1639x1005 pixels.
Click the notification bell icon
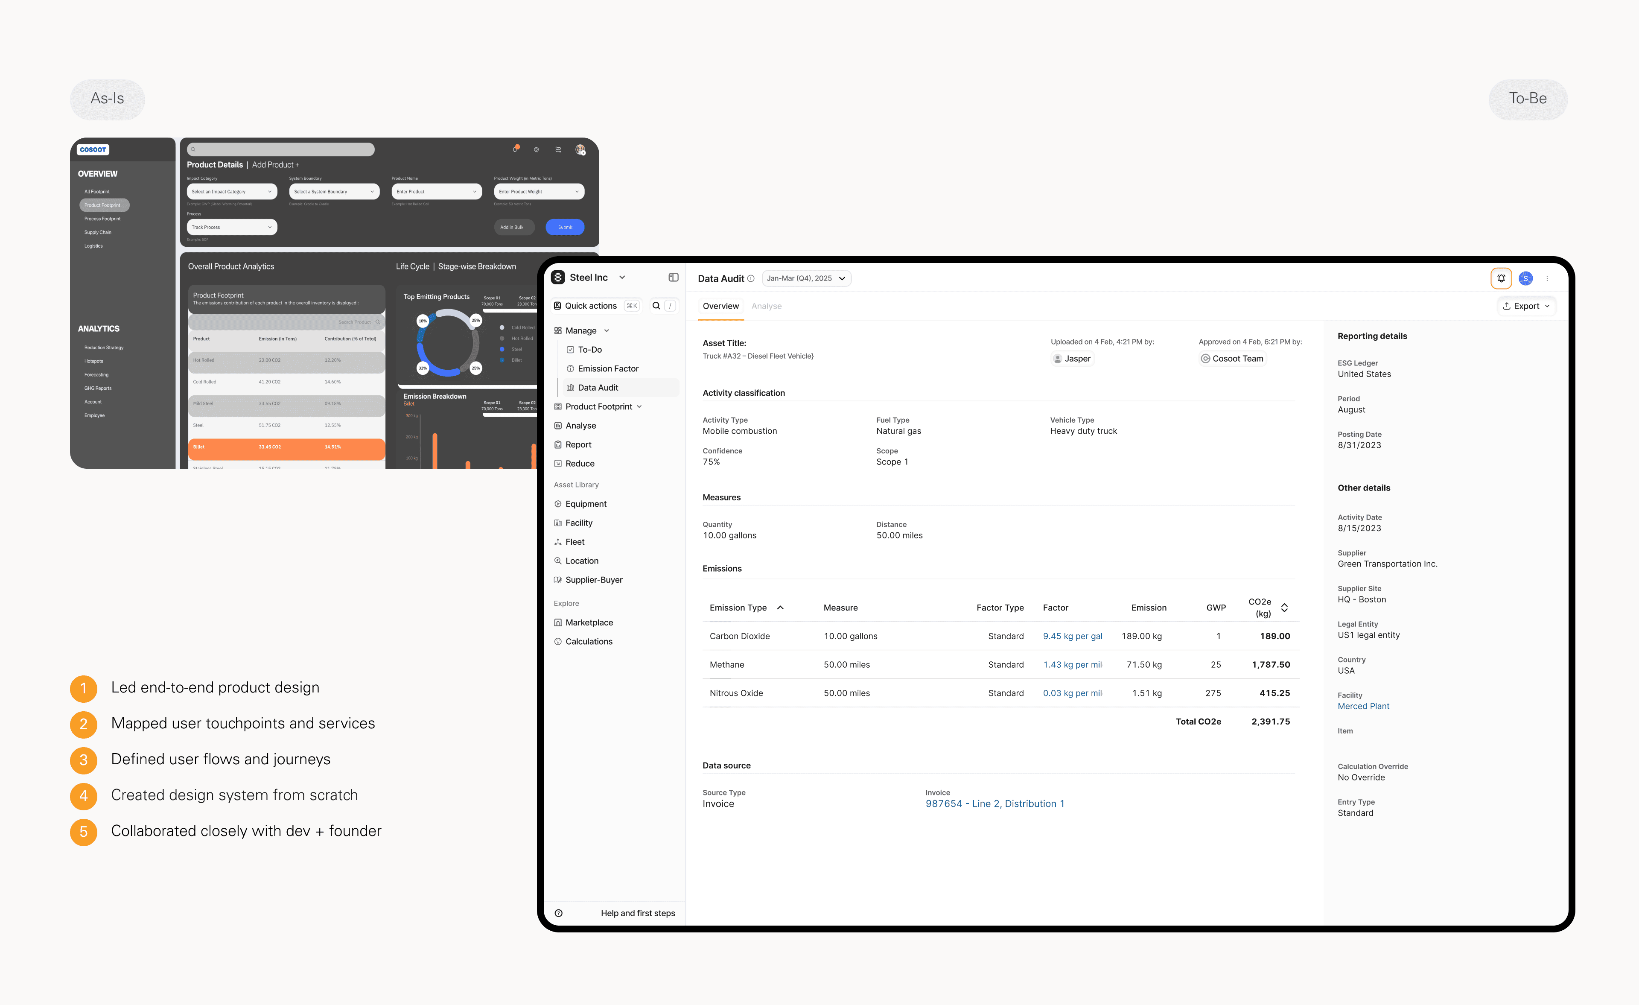coord(1501,278)
